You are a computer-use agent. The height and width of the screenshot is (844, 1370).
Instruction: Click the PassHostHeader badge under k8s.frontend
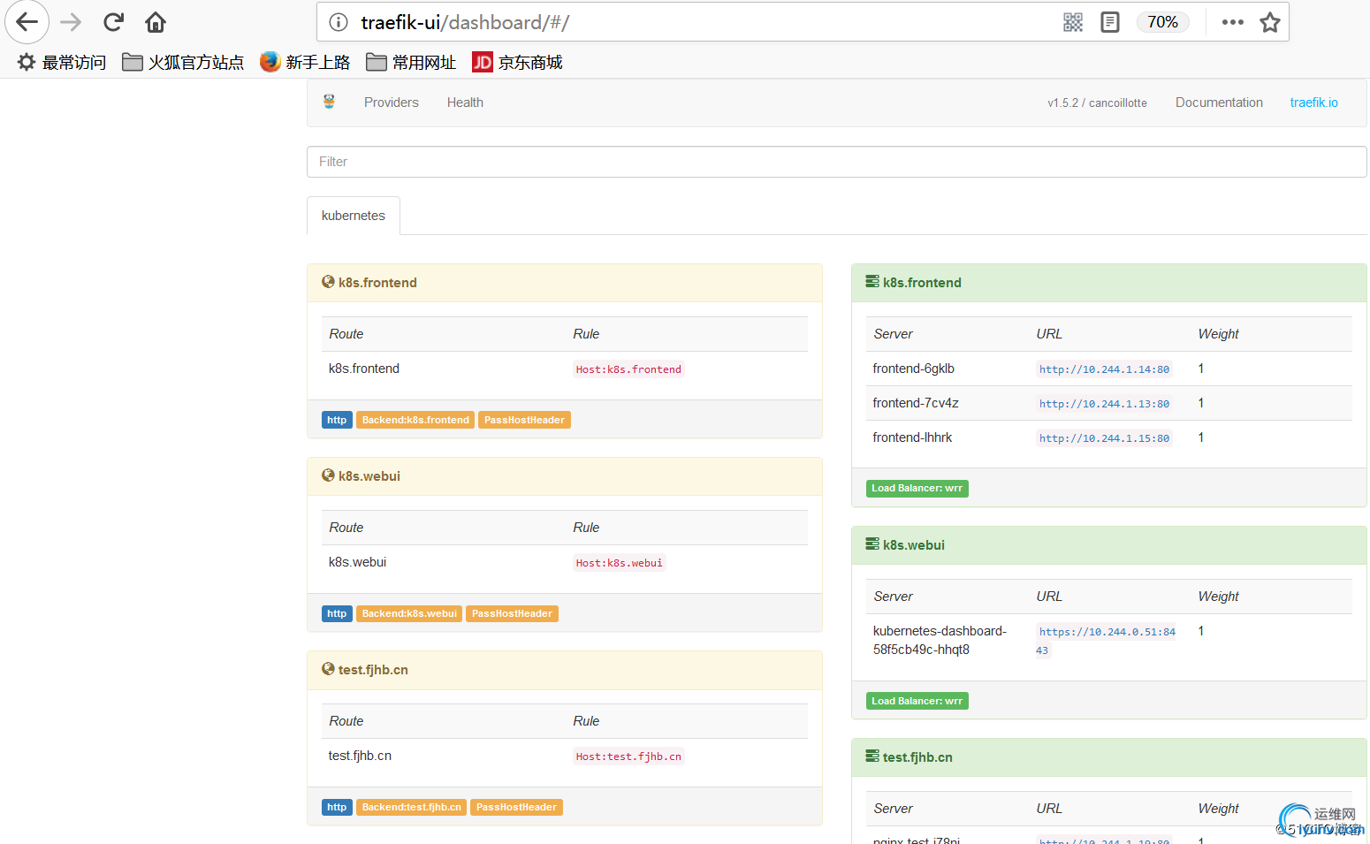[x=524, y=420]
